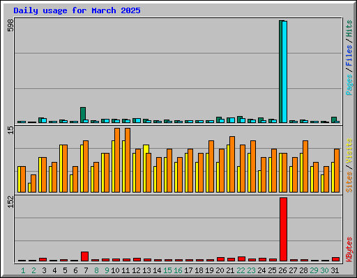The width and height of the screenshot is (357, 278).
Task: Click day label 22 on the x-axis
Action: [x=241, y=270]
